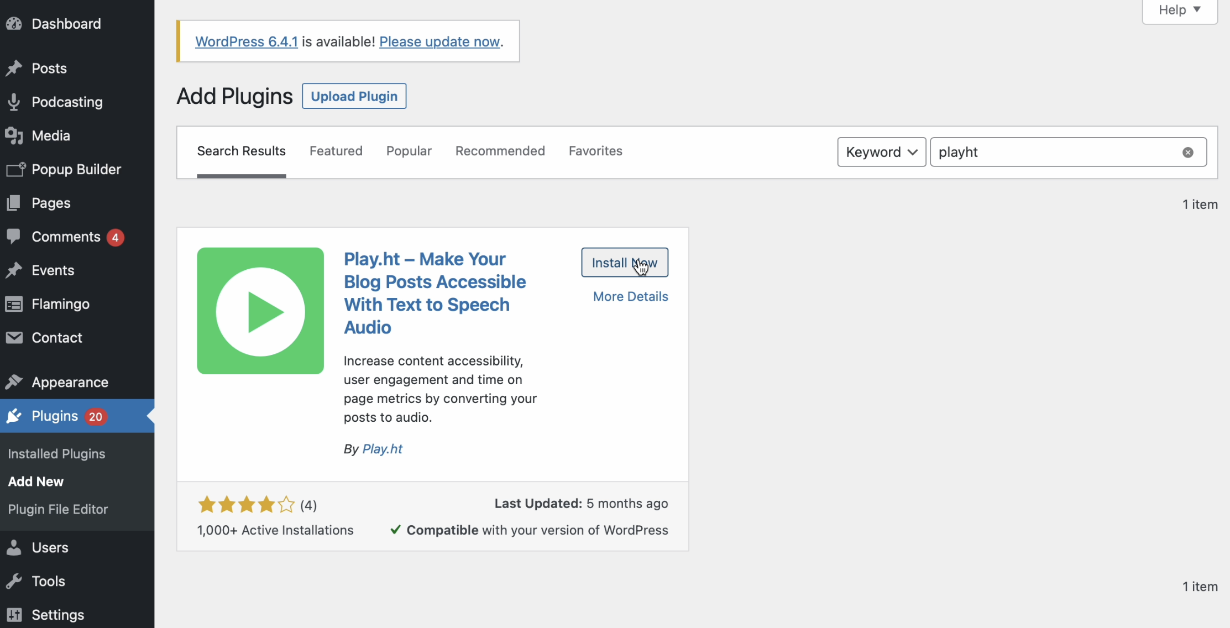The width and height of the screenshot is (1230, 628).
Task: Click the Settings sliders icon
Action: tap(14, 615)
